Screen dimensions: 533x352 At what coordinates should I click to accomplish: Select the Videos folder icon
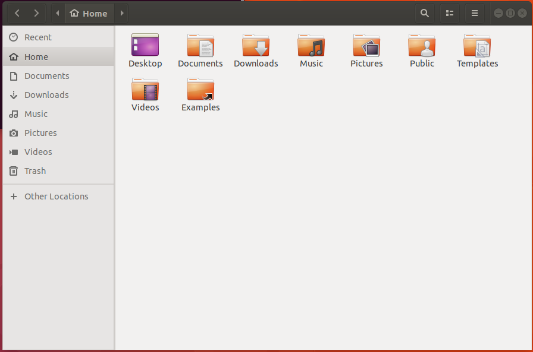tap(145, 89)
